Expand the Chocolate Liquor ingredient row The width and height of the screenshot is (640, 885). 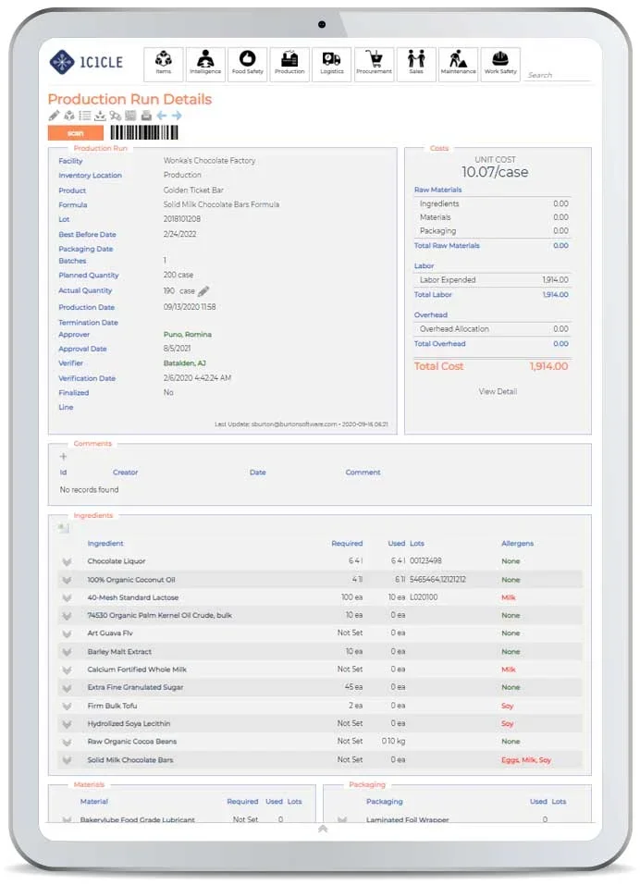click(x=67, y=561)
